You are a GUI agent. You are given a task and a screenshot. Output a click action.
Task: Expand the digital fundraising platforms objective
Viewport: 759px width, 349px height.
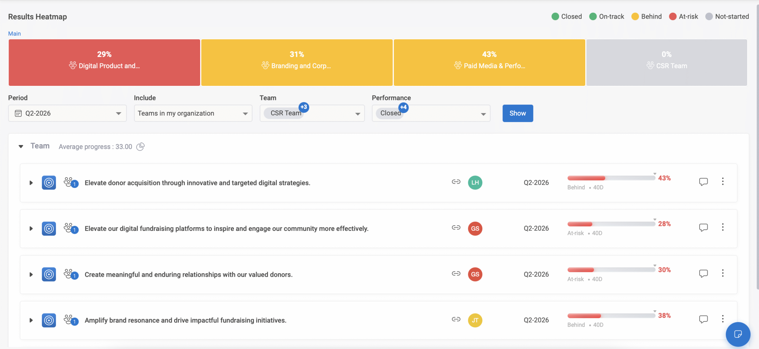(31, 229)
